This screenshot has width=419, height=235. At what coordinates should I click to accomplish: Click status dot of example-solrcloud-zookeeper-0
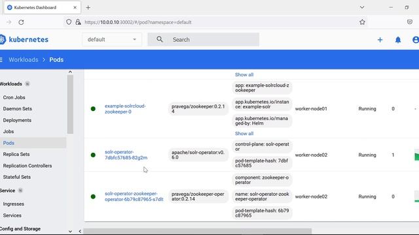(93, 109)
